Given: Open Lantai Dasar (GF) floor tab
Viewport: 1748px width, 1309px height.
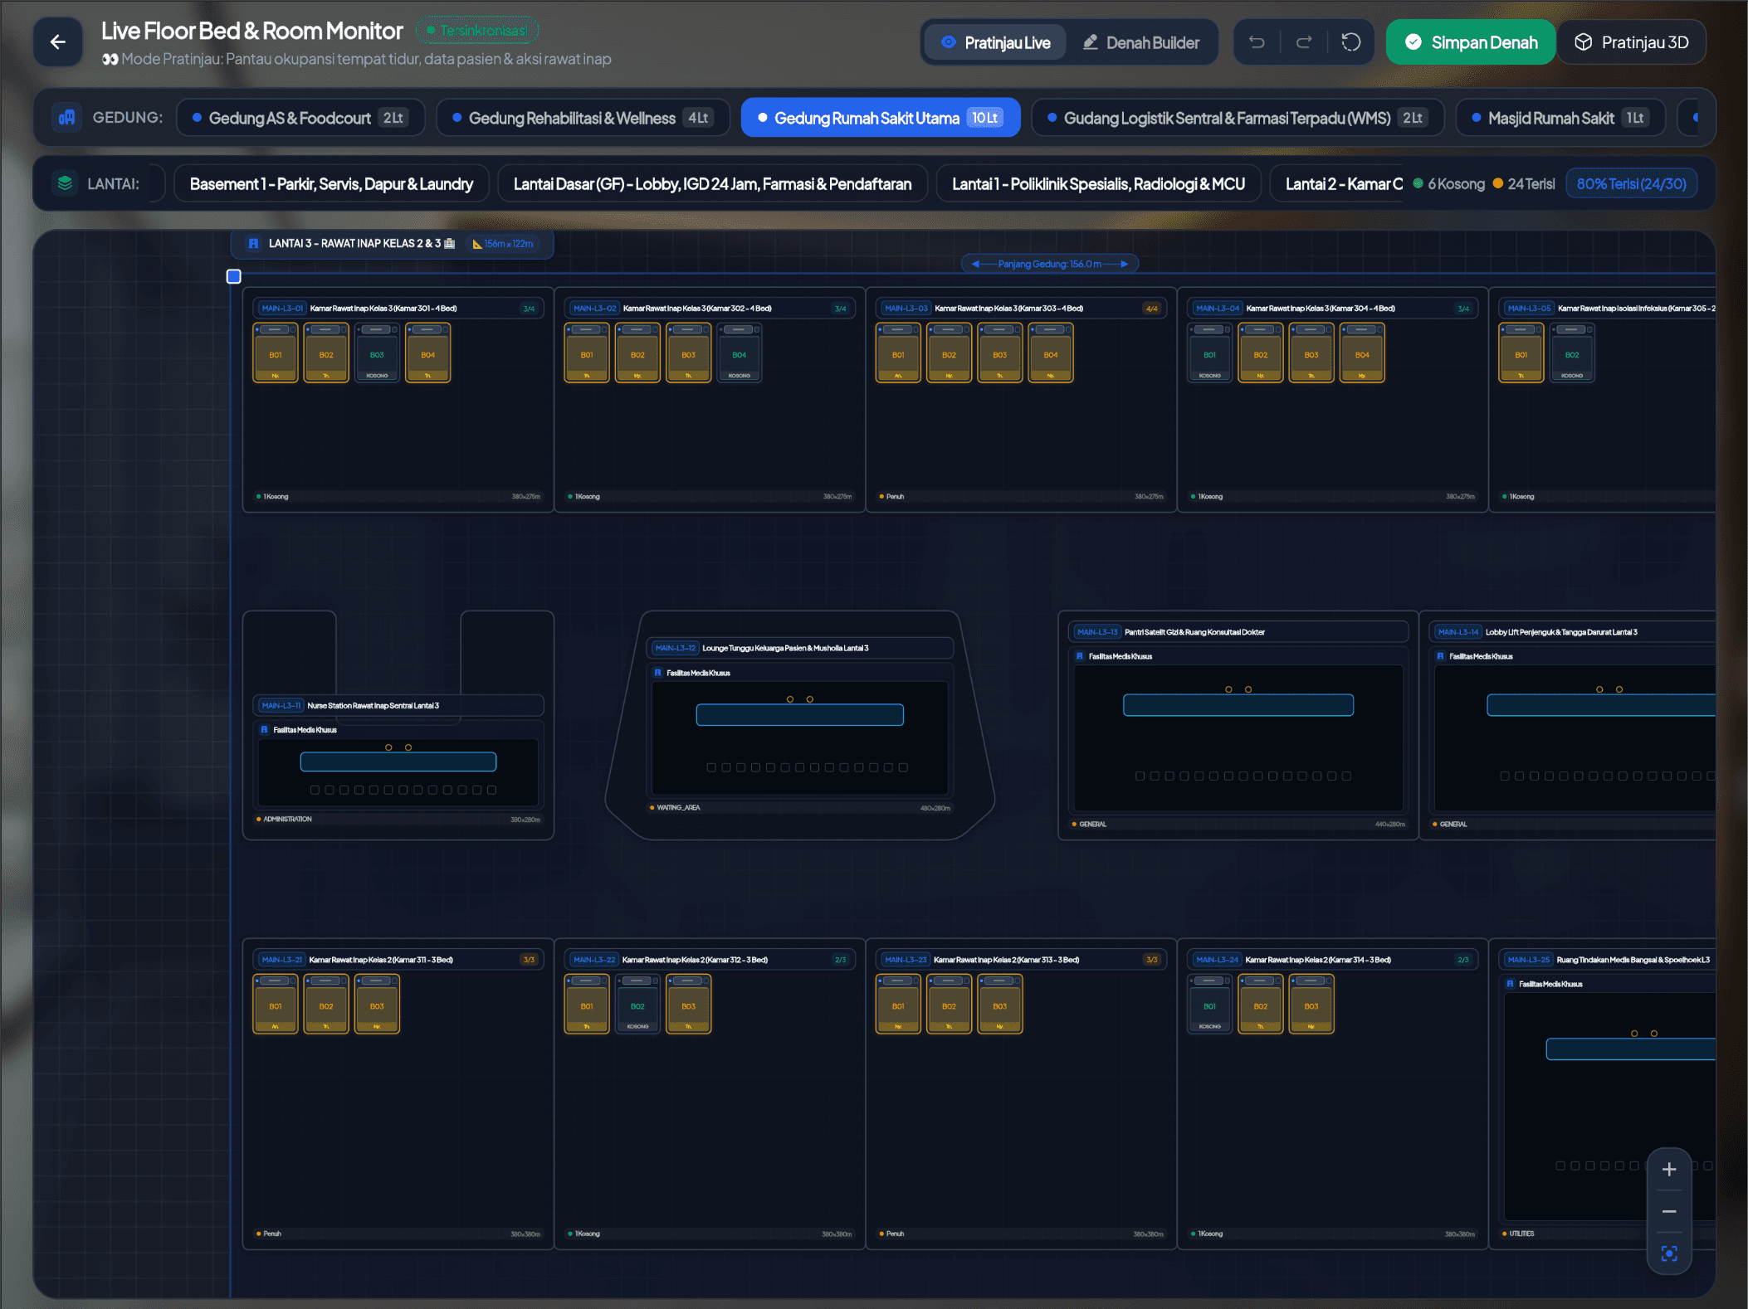Looking at the screenshot, I should [x=712, y=183].
